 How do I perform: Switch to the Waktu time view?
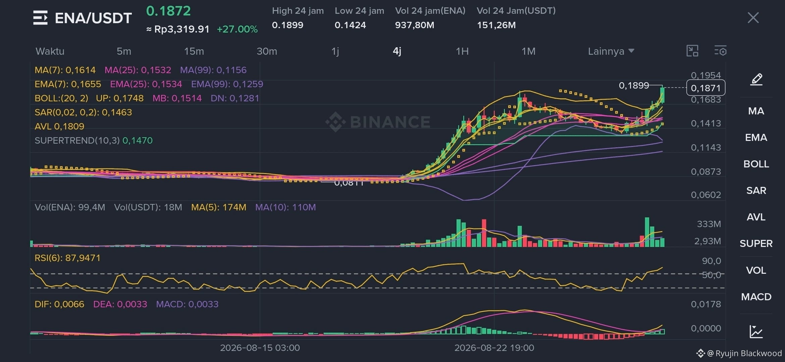[x=50, y=51]
